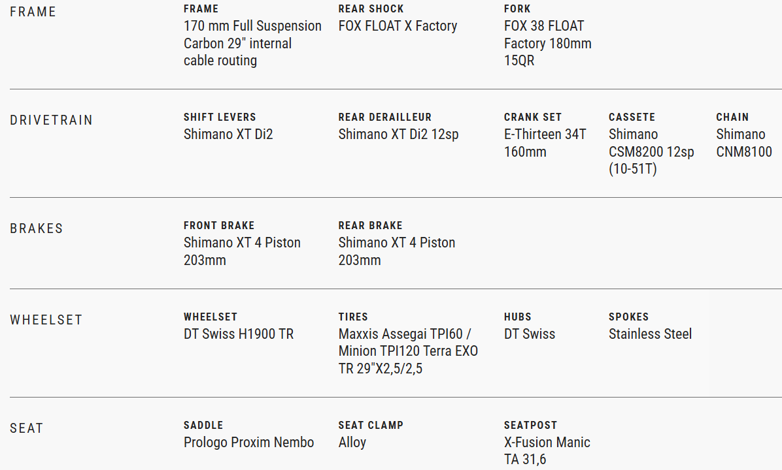Click the REAR SHOCK spec label
The width and height of the screenshot is (782, 470).
click(x=371, y=9)
